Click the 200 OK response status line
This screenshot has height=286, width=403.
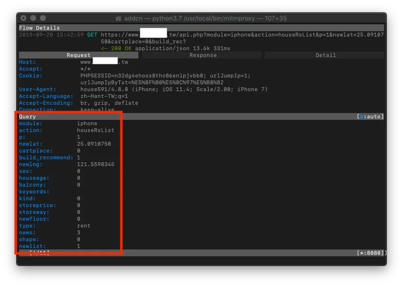tap(166, 49)
